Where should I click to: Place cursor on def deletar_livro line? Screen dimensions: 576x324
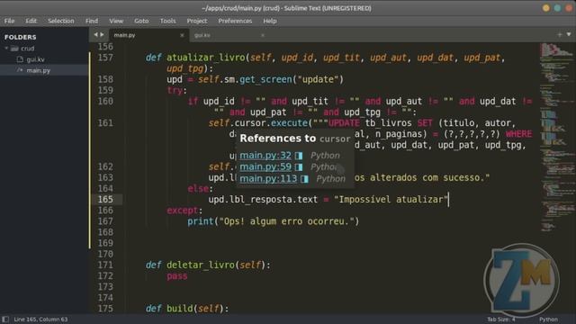pos(208,265)
